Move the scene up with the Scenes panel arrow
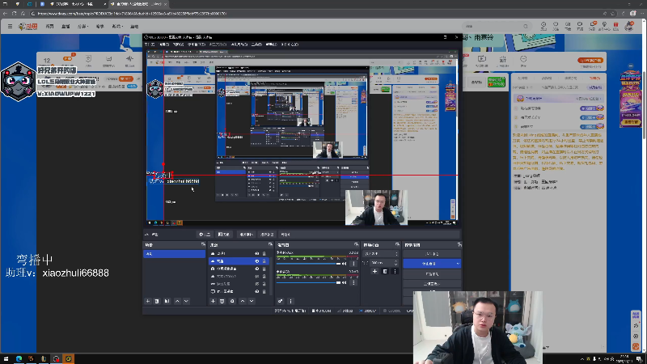The image size is (647, 364). 177,301
